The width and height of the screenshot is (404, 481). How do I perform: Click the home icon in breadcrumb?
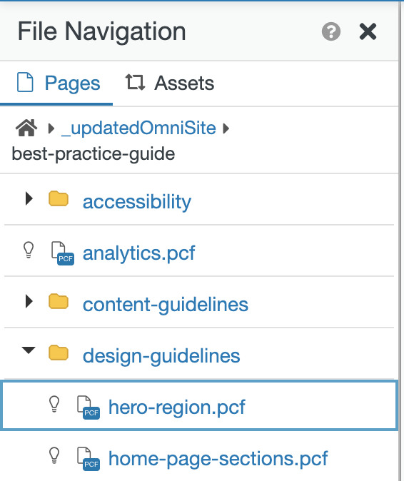[26, 128]
